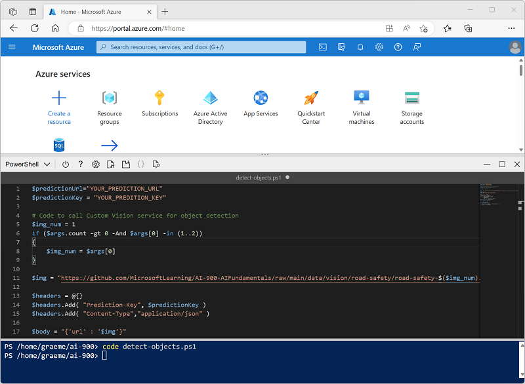Click the comment on line 4
Viewport: 525px width, 384px height.
pos(135,215)
